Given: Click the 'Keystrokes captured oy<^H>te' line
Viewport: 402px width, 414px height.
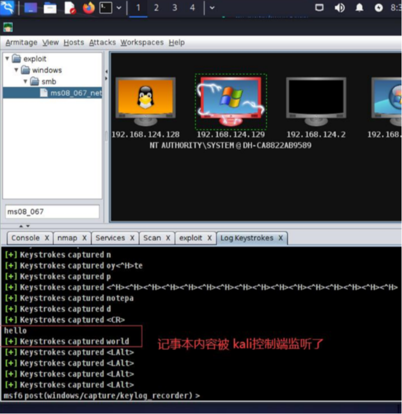Looking at the screenshot, I should pyautogui.click(x=74, y=266).
